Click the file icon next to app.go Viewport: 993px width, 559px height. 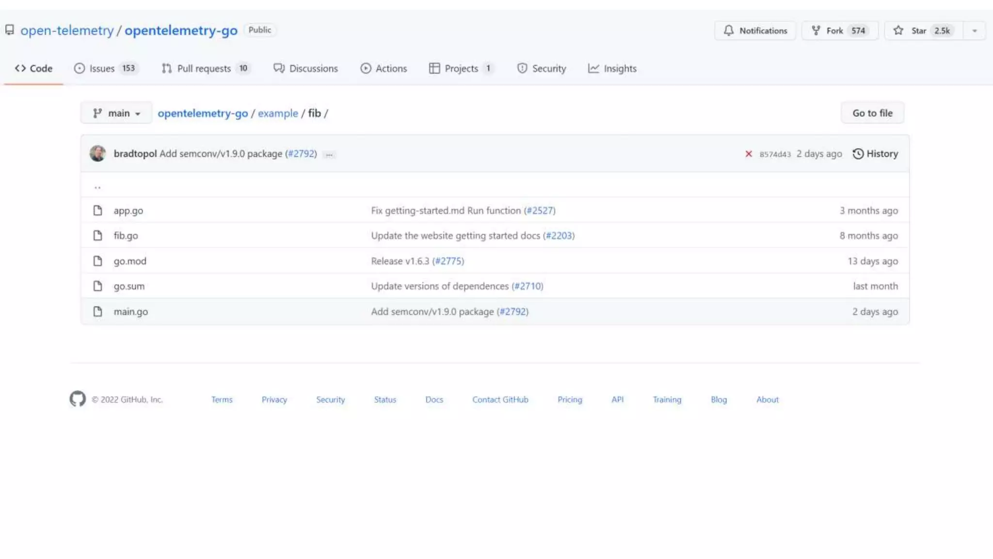click(x=97, y=211)
